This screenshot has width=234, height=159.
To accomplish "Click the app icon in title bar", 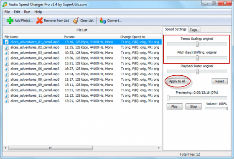I will pyautogui.click(x=5, y=5).
